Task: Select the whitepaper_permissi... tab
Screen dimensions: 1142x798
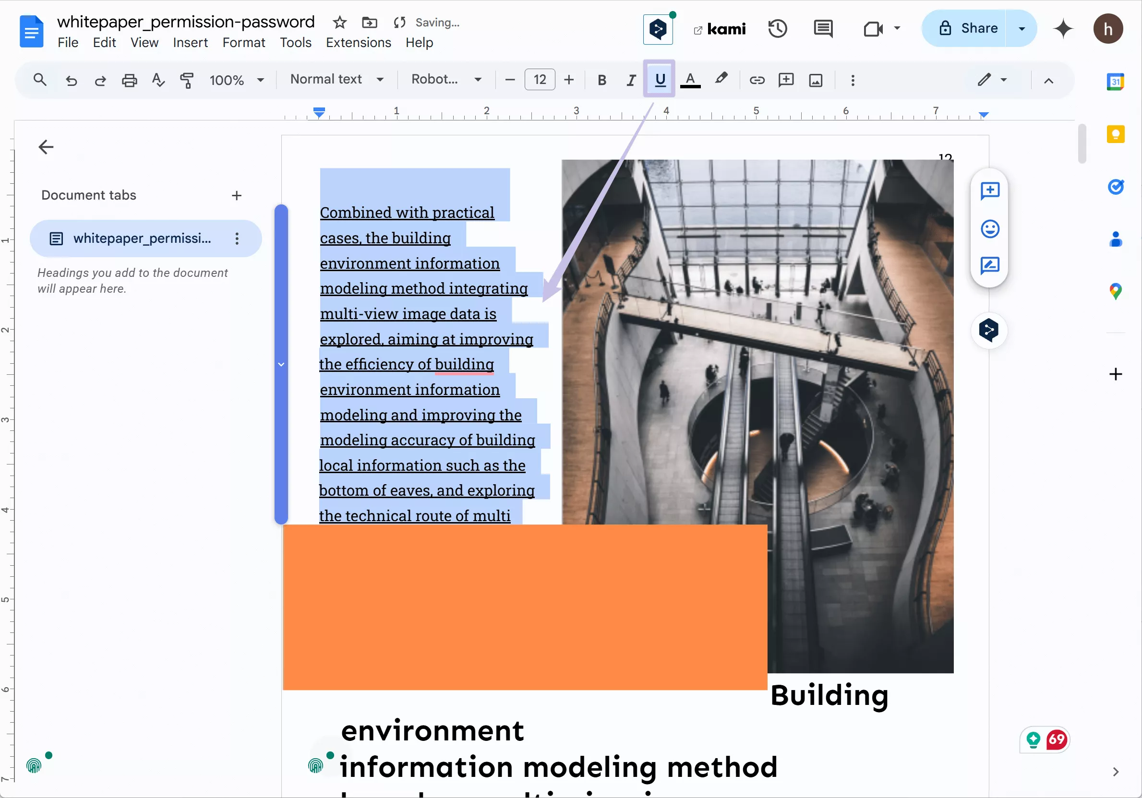Action: pos(145,238)
